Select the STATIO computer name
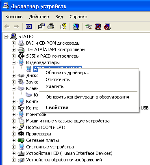Image resolution: width=150 pixels, height=165 pixels. (x=26, y=36)
